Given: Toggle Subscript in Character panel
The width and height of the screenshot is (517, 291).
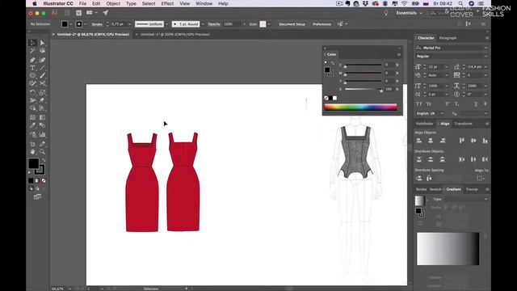Looking at the screenshot, I should tap(456, 104).
